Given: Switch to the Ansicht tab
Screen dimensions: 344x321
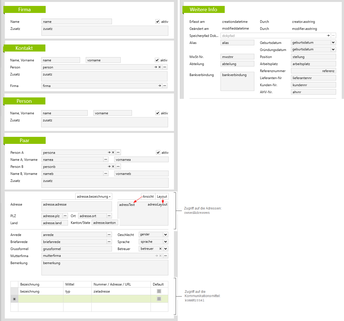Looking at the screenshot, I should coord(148,197).
